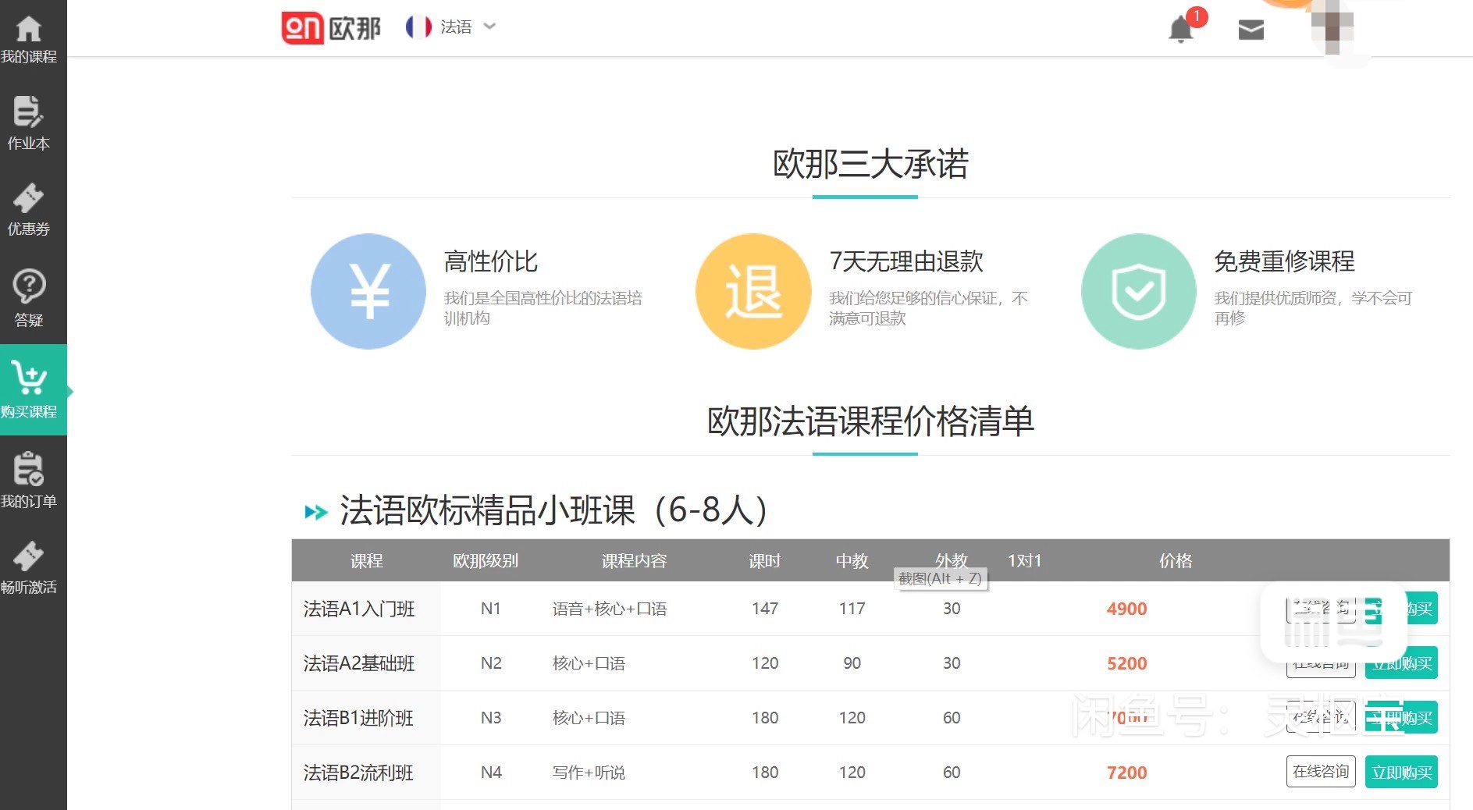The width and height of the screenshot is (1473, 810).
Task: Click the 欧那法语课程价格清单 section title
Action: click(x=870, y=421)
